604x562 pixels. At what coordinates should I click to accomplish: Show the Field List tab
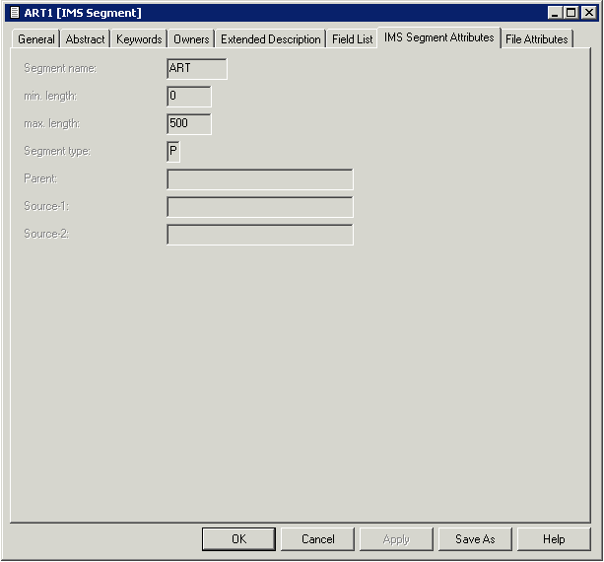[352, 39]
